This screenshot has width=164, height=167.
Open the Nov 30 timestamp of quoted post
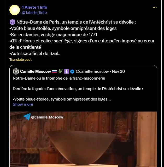coord(118,71)
